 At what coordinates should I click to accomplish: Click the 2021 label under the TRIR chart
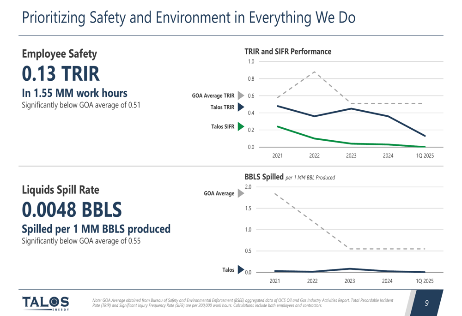point(278,155)
